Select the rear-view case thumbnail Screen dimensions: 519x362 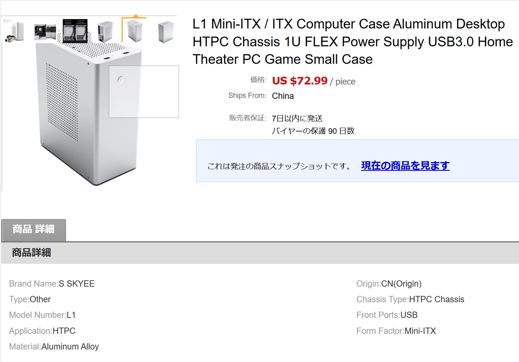tap(105, 31)
